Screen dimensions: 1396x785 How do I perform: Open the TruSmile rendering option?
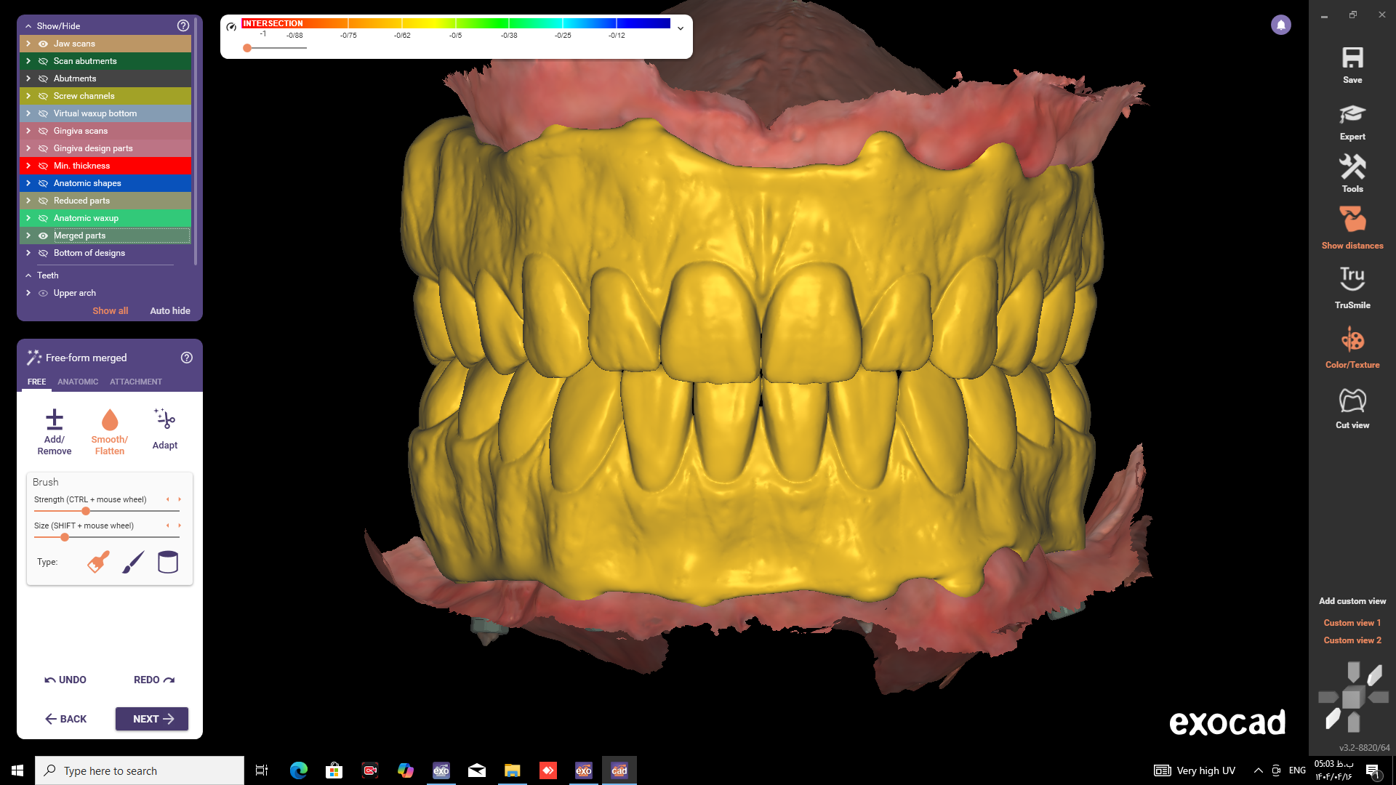[x=1352, y=279]
